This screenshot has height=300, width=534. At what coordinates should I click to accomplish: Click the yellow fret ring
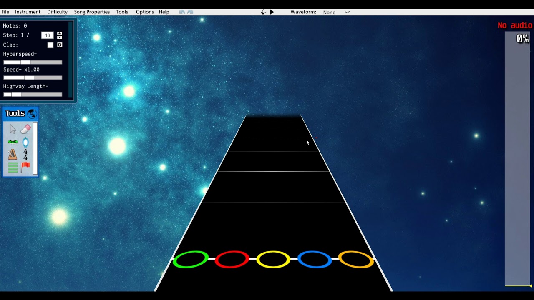coord(273,259)
